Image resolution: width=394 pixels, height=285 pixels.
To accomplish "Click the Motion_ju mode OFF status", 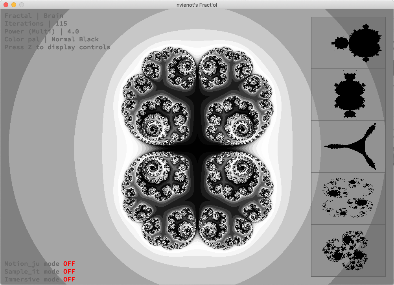I will [x=40, y=264].
